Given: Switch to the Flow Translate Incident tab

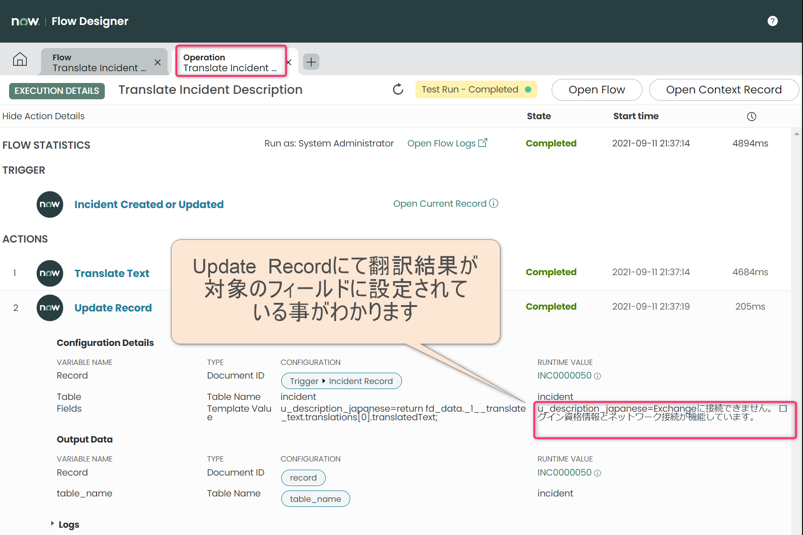Looking at the screenshot, I should 98,62.
